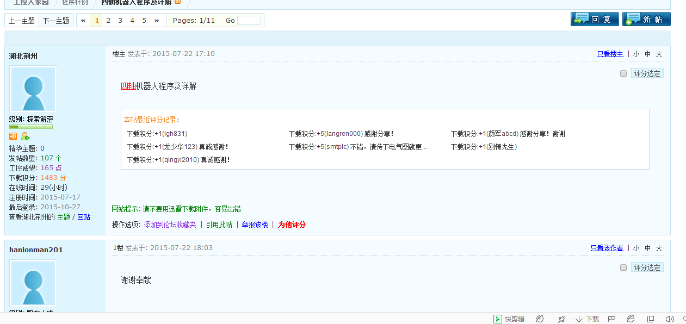This screenshot has height=324, width=686.
Task: Click the speaker mute icon in status bar
Action: 670,319
